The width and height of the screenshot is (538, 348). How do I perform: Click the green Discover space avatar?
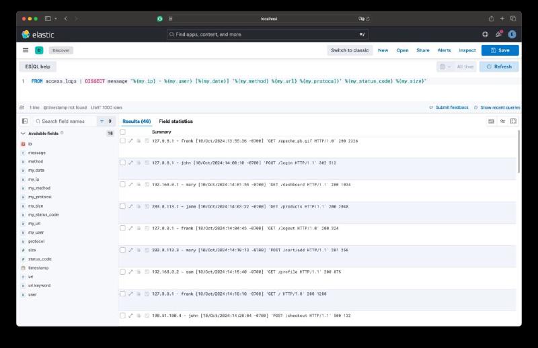39,50
